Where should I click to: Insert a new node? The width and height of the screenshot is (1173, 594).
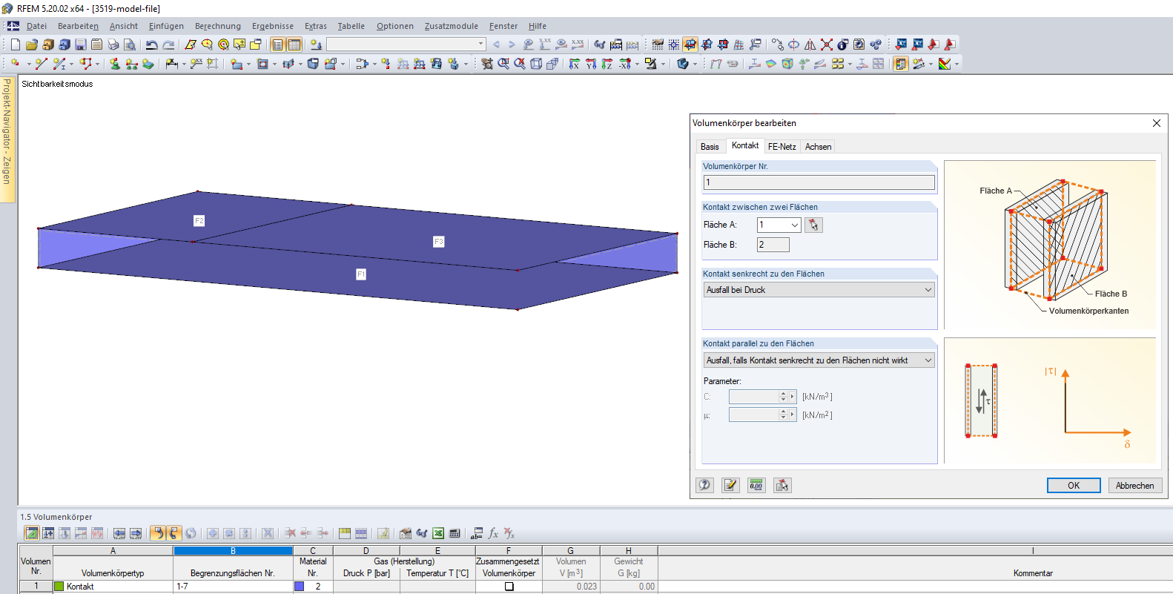[x=15, y=64]
